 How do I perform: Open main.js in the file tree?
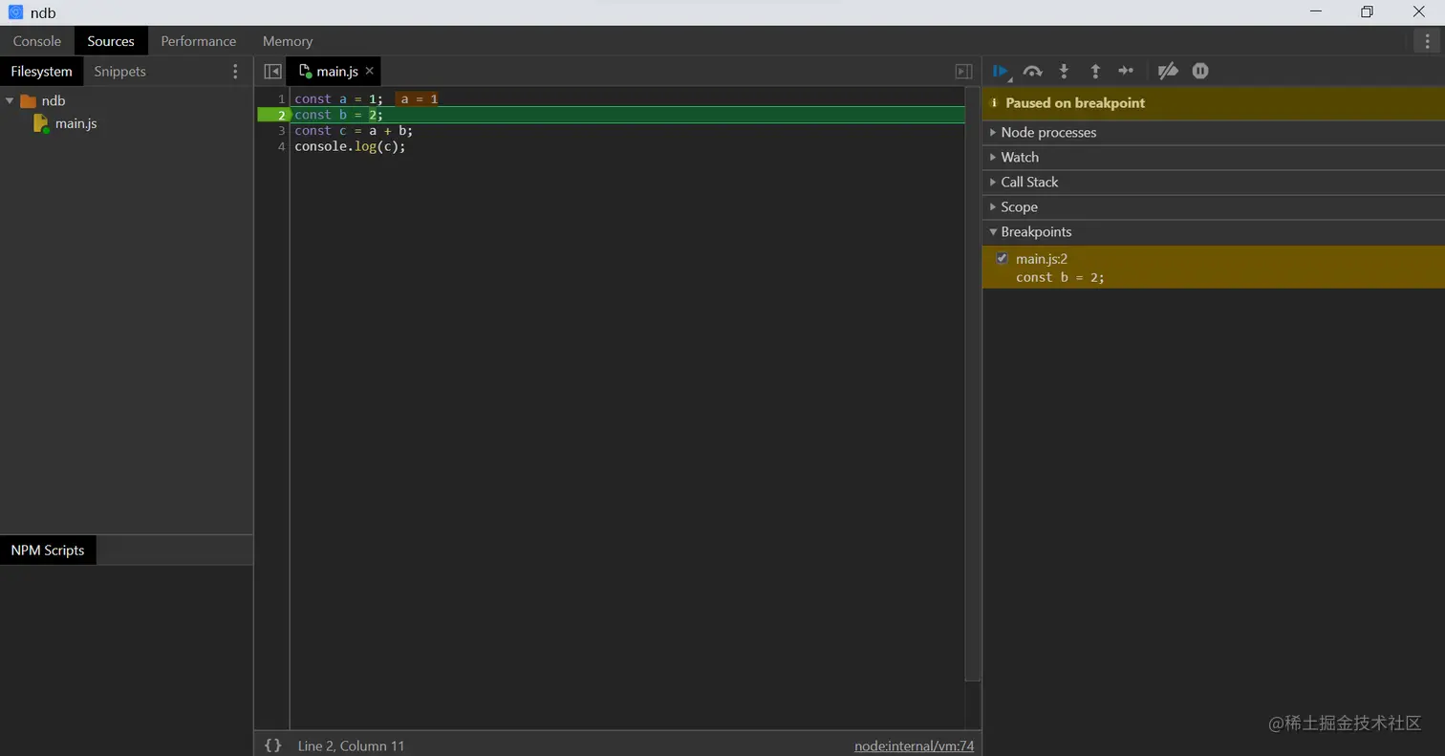coord(75,123)
